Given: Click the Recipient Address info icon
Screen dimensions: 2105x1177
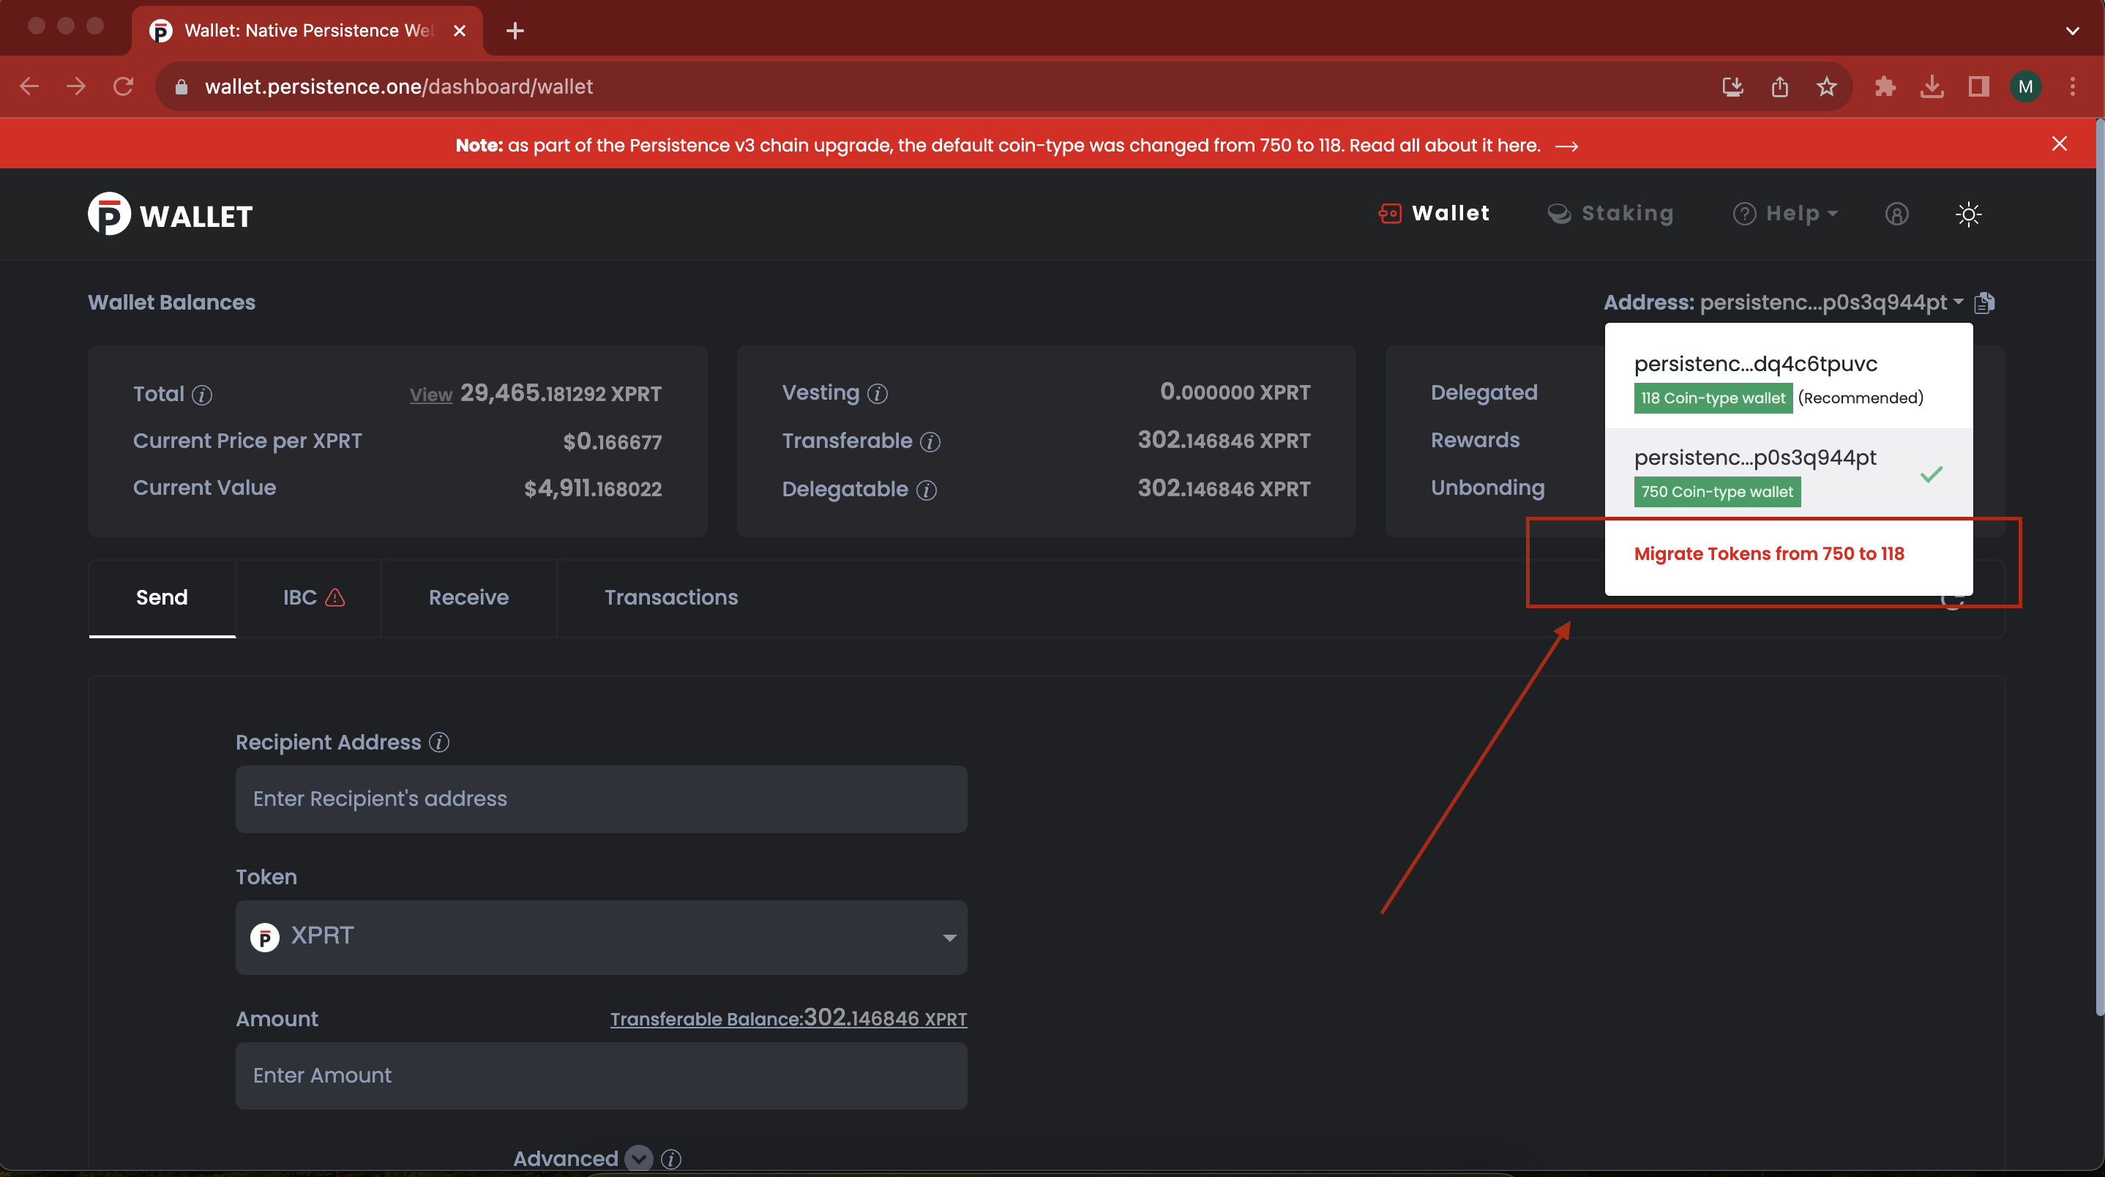Looking at the screenshot, I should click(x=439, y=742).
